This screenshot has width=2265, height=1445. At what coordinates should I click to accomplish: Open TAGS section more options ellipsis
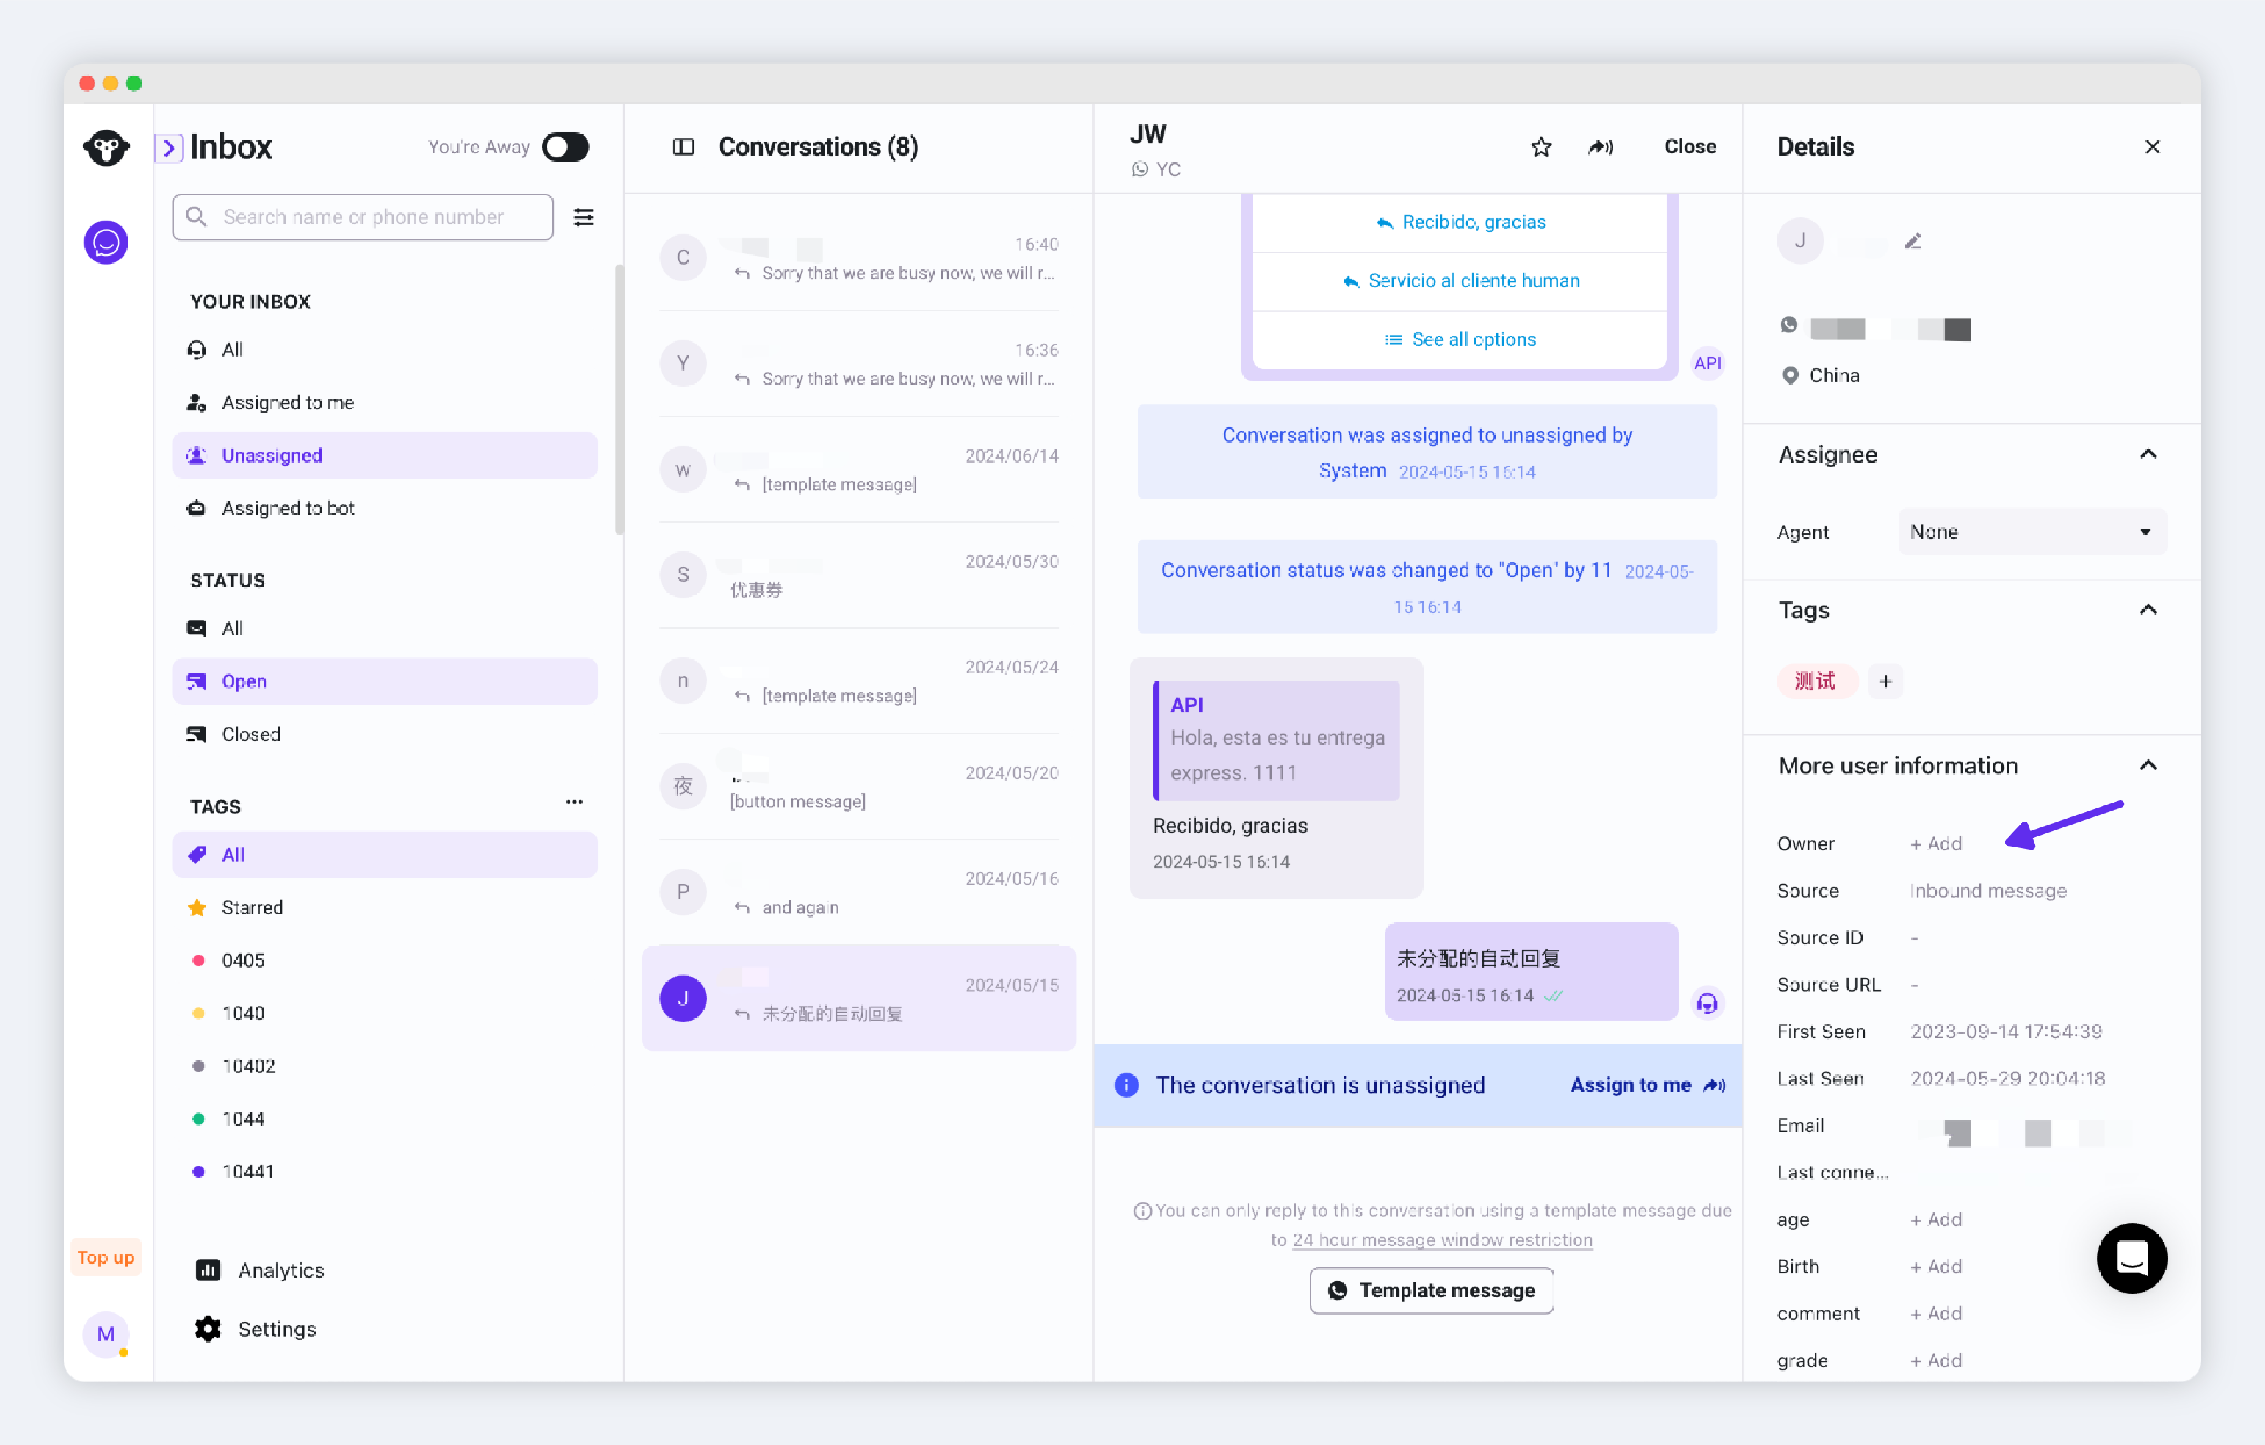point(573,803)
